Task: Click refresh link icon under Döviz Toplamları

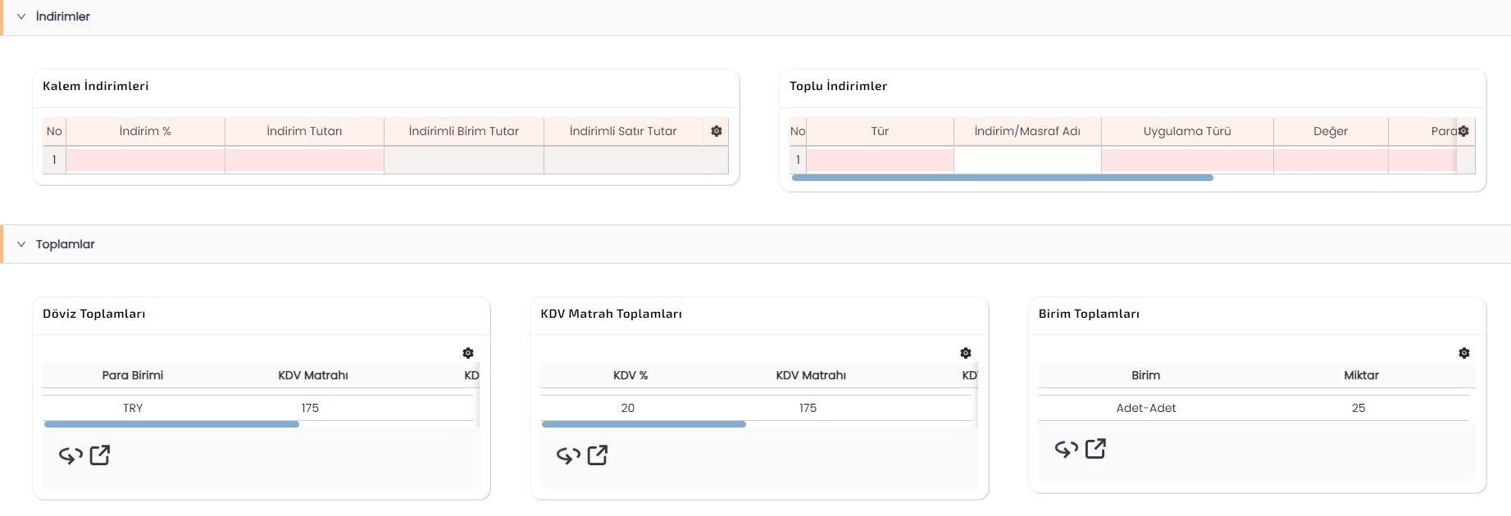Action: 71,455
